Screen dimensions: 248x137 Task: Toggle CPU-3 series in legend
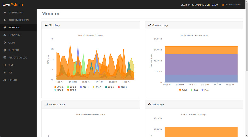coord(97,87)
